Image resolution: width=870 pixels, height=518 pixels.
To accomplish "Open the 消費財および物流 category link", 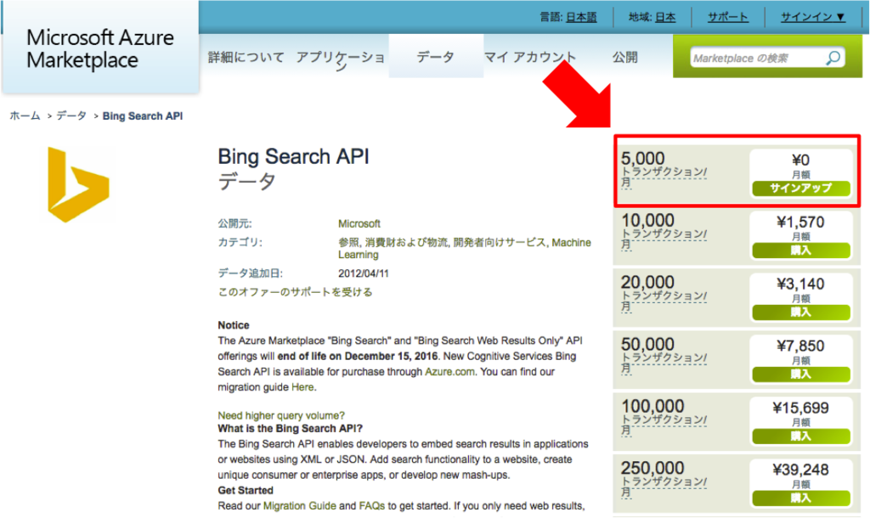I will (407, 242).
